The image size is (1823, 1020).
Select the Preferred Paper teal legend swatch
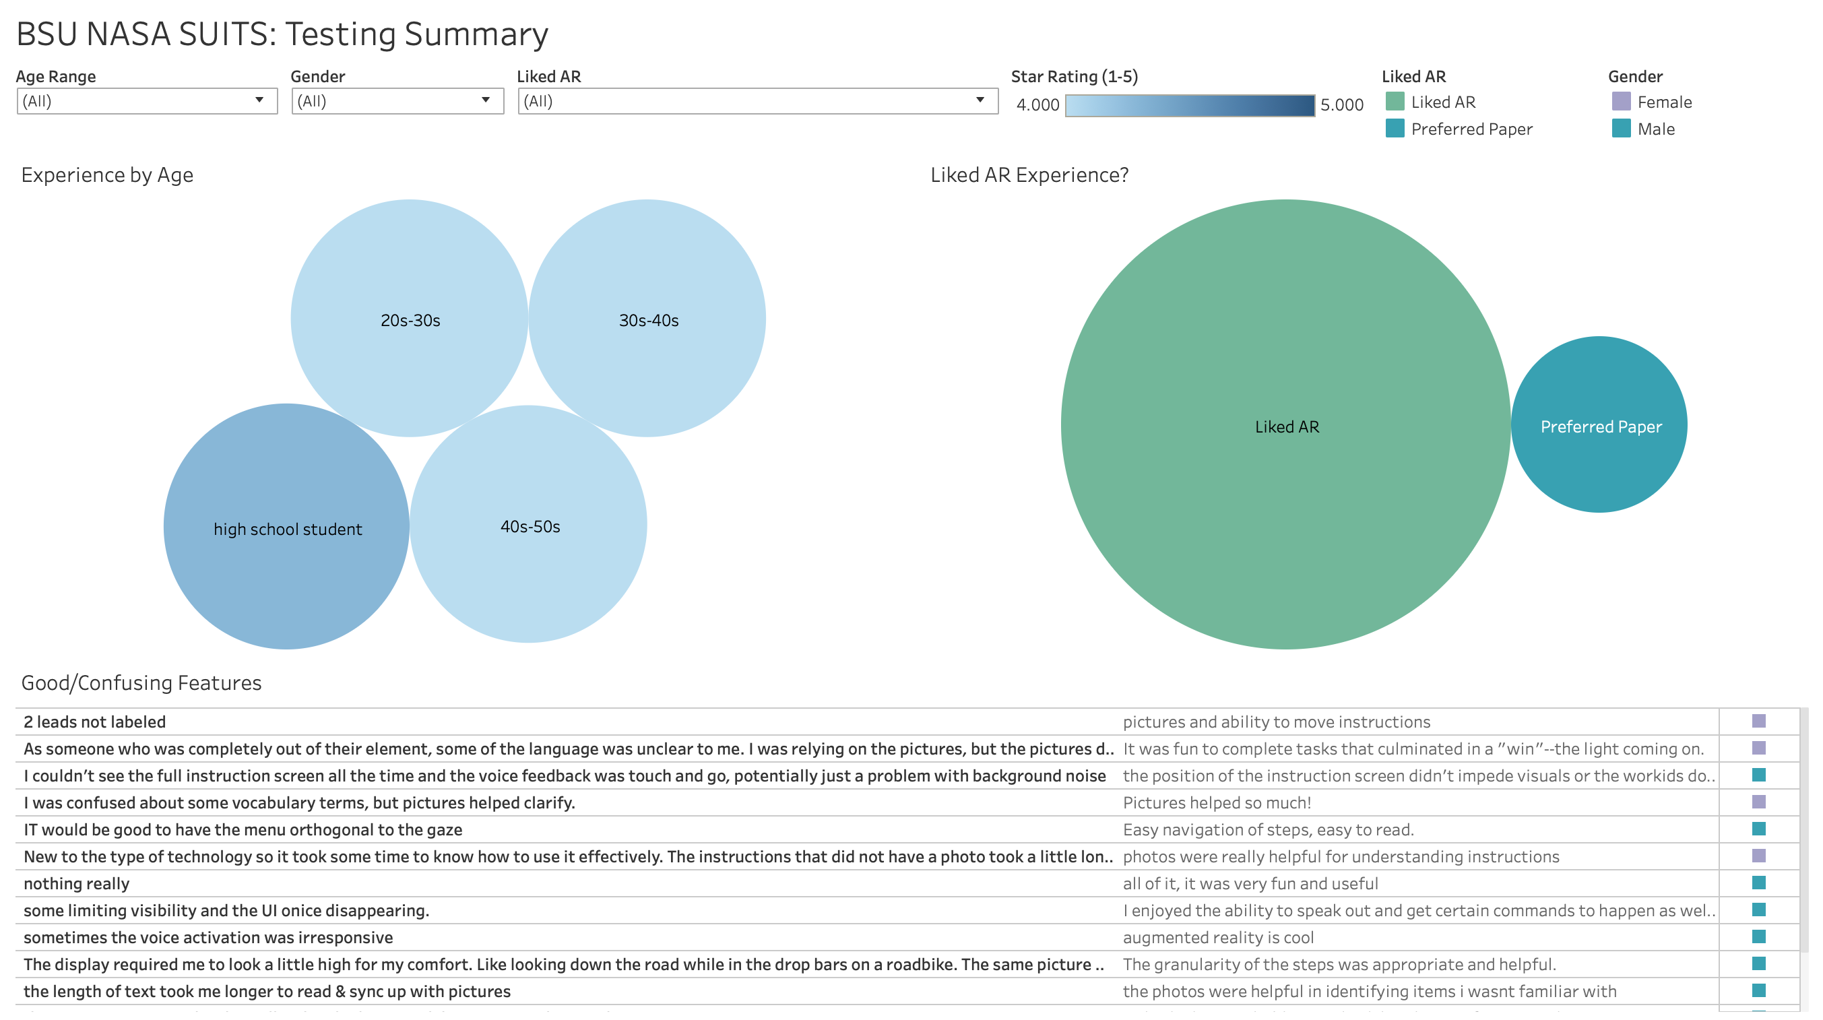pos(1395,129)
